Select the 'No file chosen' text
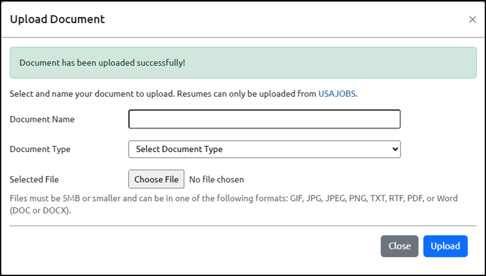 click(x=216, y=179)
